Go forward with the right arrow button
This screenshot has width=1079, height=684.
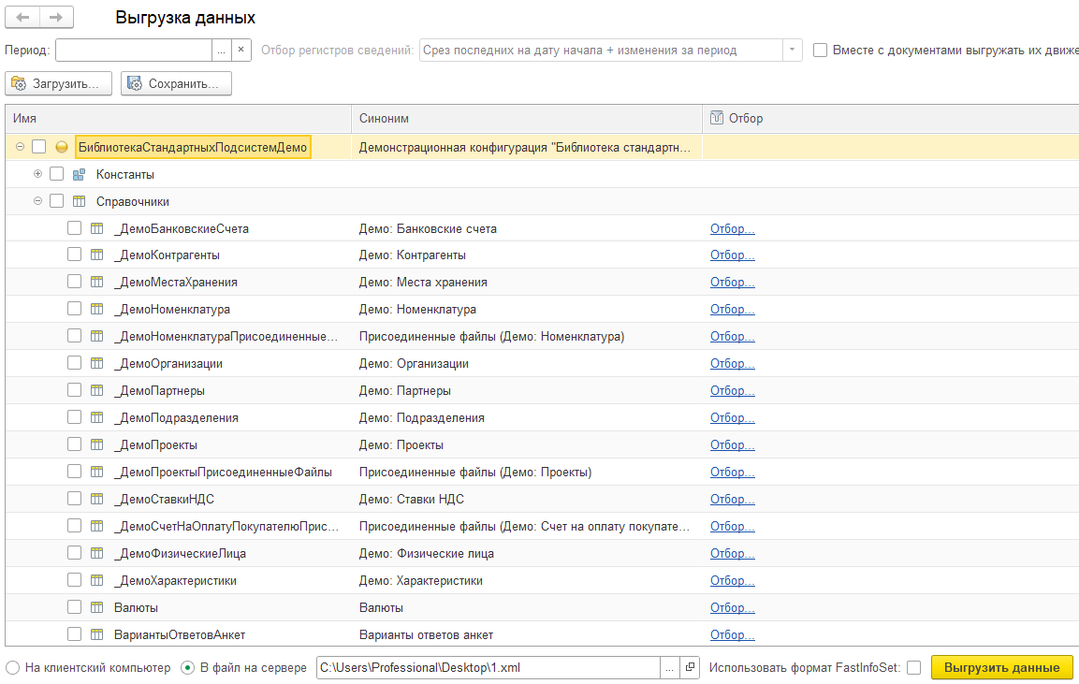pyautogui.click(x=56, y=17)
